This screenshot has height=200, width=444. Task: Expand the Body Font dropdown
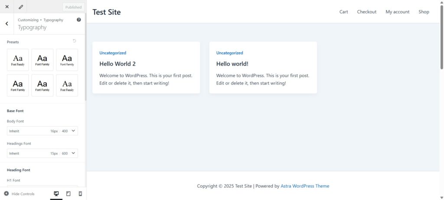[x=73, y=131]
